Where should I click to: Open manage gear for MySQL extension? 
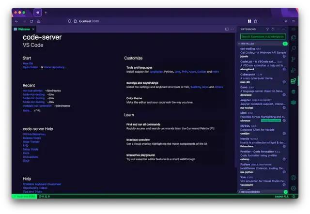pyautogui.click(x=284, y=133)
